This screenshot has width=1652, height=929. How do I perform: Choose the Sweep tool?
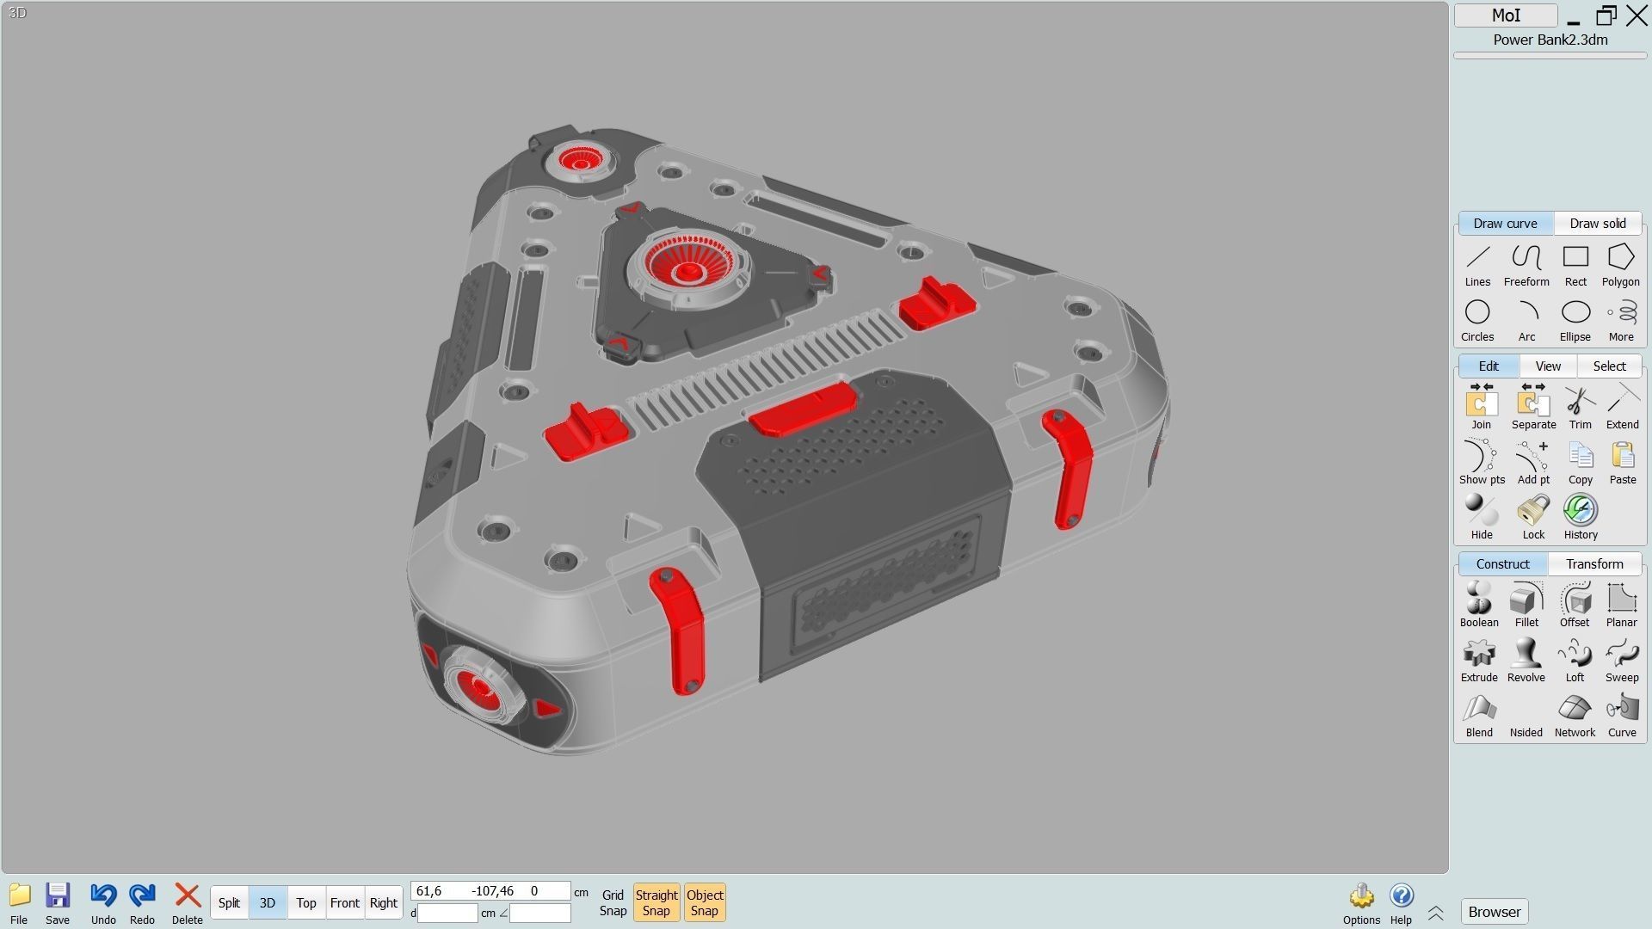pyautogui.click(x=1621, y=660)
